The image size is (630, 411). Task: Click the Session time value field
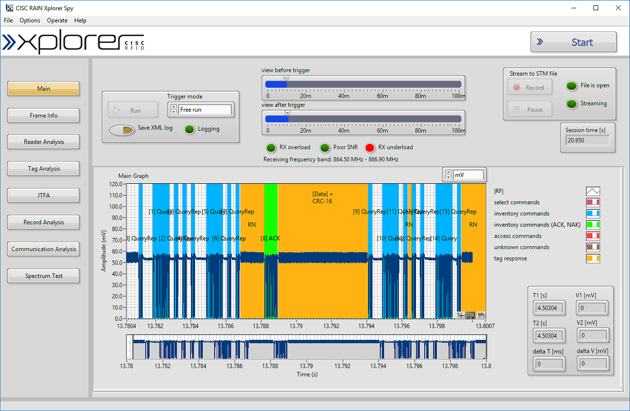pos(588,140)
